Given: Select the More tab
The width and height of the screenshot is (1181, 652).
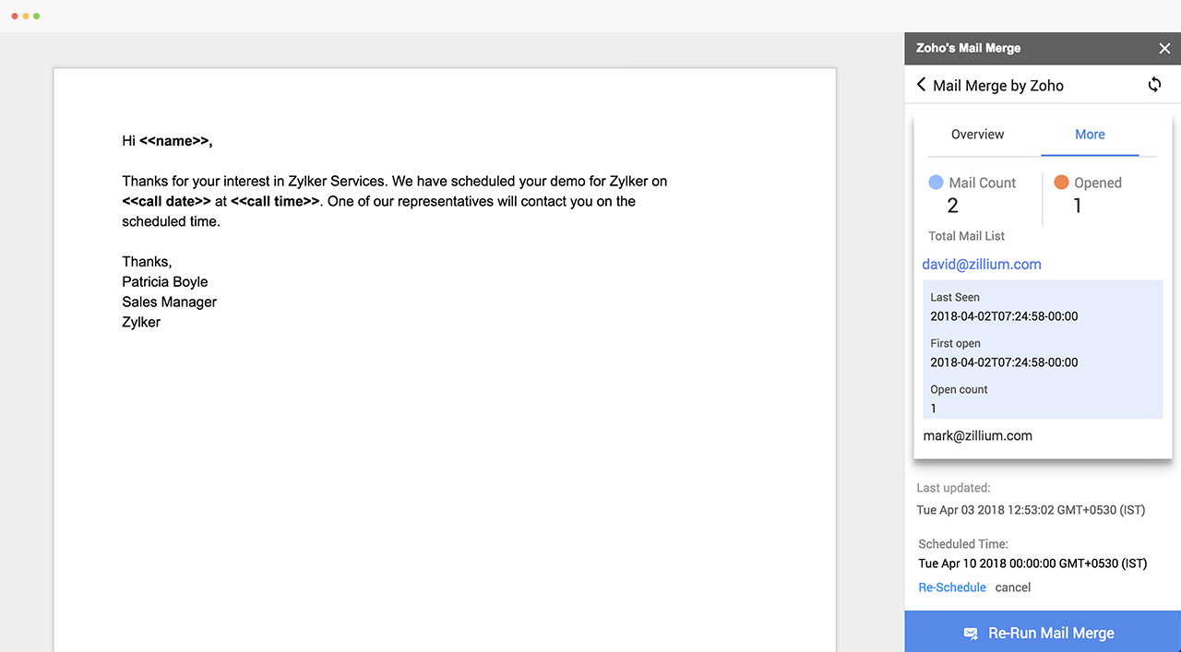Looking at the screenshot, I should pos(1090,135).
